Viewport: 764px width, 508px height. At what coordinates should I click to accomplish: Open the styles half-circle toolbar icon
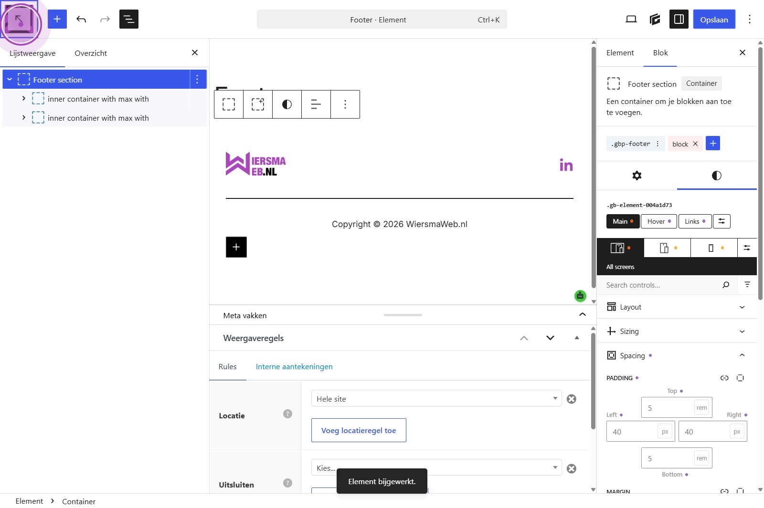[287, 104]
